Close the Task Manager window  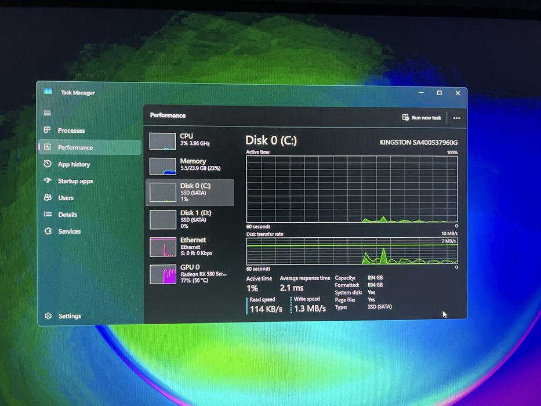point(458,93)
